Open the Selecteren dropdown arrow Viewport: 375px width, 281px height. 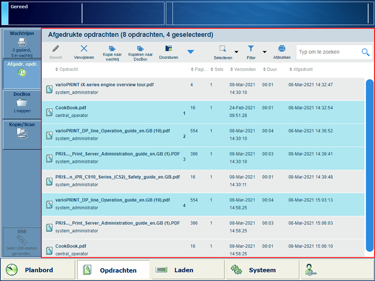click(236, 52)
